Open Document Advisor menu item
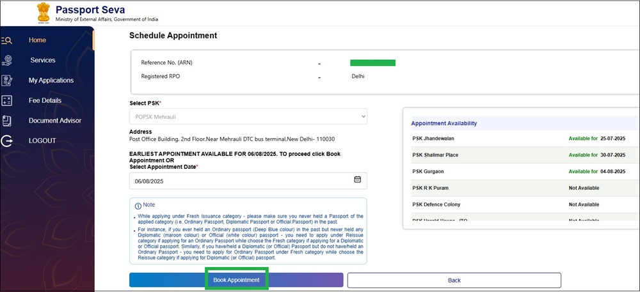Image resolution: width=640 pixels, height=292 pixels. 54,121
